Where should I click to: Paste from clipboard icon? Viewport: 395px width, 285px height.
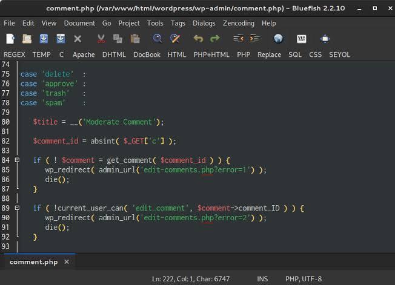click(x=134, y=39)
